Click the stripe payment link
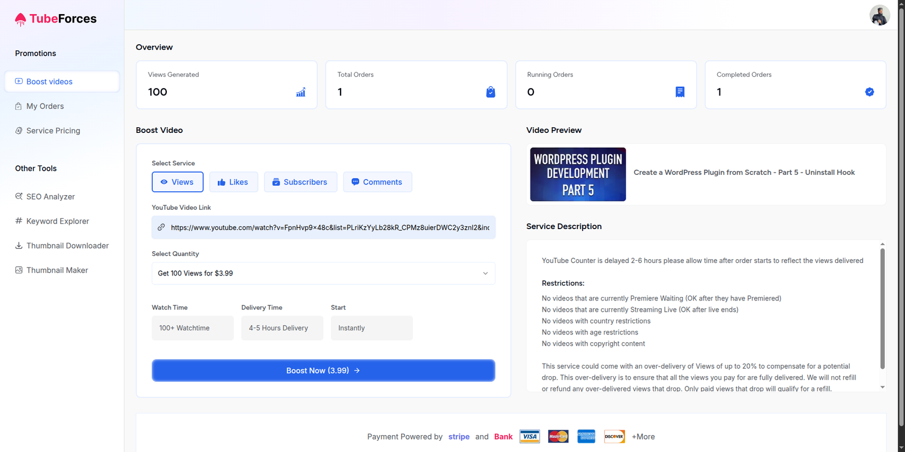905x452 pixels. tap(459, 437)
